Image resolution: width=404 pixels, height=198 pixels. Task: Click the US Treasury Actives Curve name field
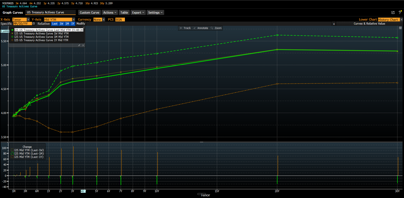51,12
